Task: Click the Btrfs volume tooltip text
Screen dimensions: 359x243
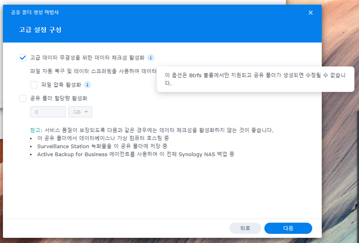Action: pos(255,79)
